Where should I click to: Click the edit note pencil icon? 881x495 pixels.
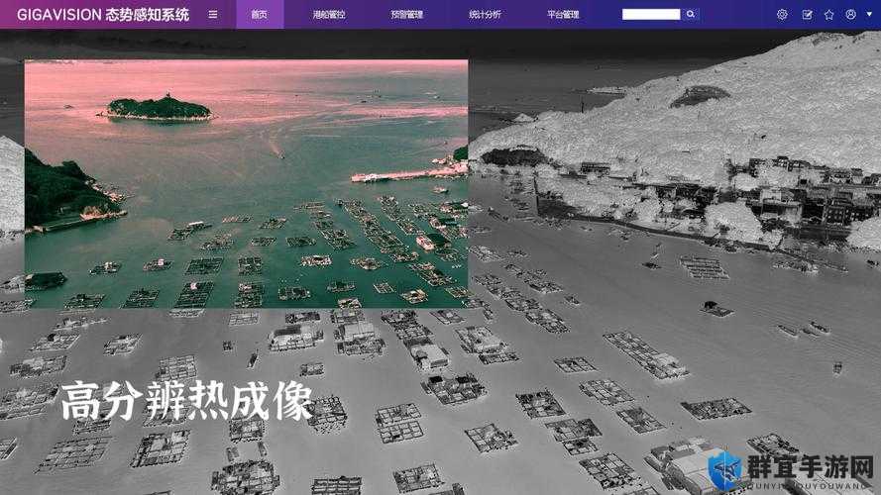click(x=807, y=15)
